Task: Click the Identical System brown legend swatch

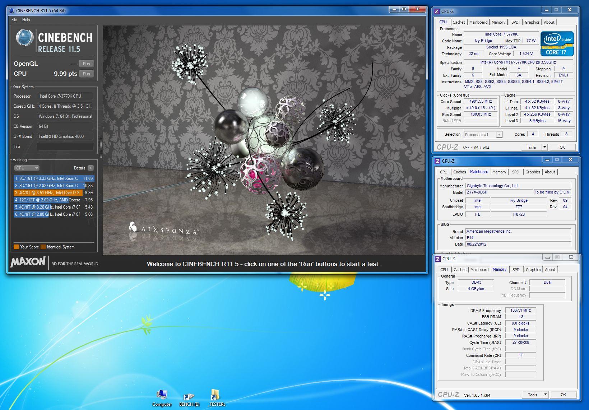Action: tap(43, 247)
